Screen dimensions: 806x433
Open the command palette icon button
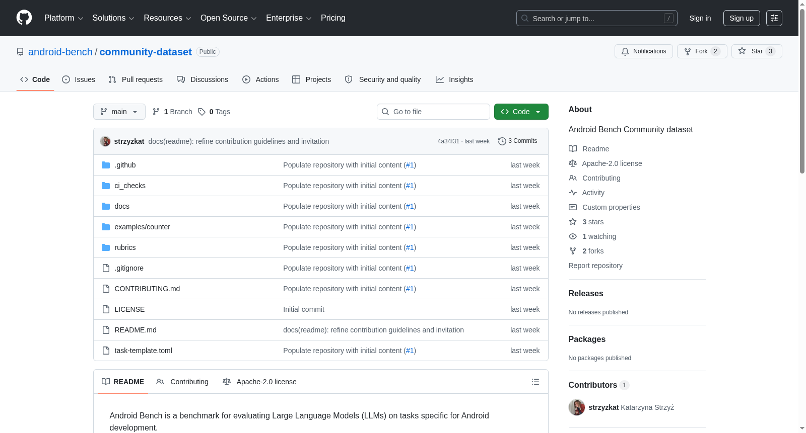pos(774,18)
